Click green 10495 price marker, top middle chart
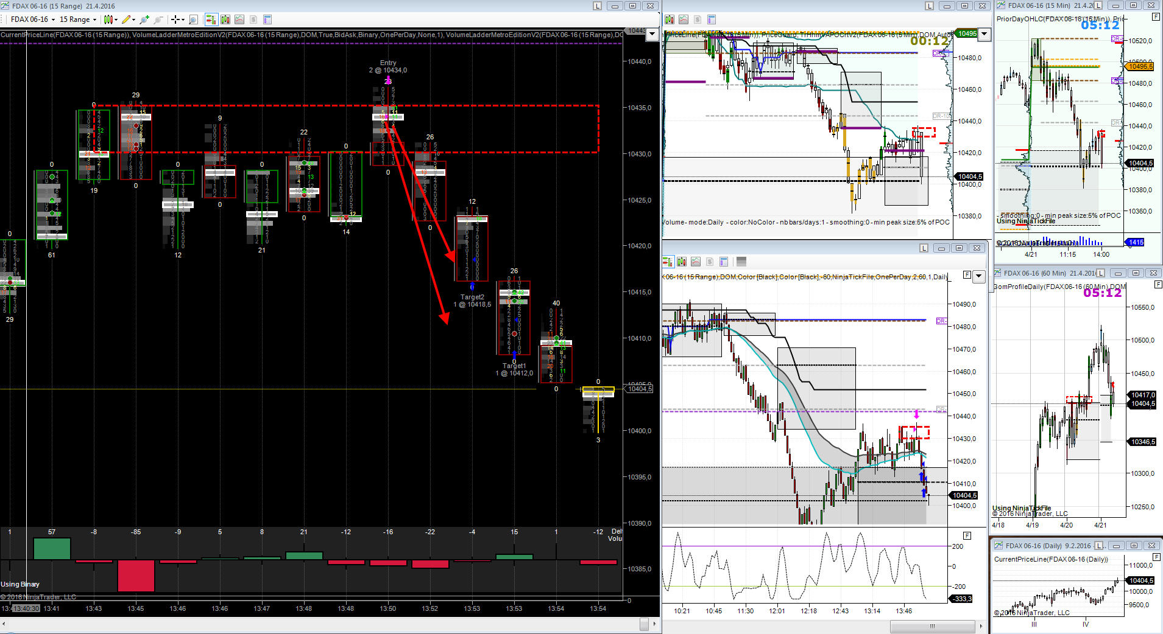Image resolution: width=1163 pixels, height=634 pixels. [x=966, y=33]
